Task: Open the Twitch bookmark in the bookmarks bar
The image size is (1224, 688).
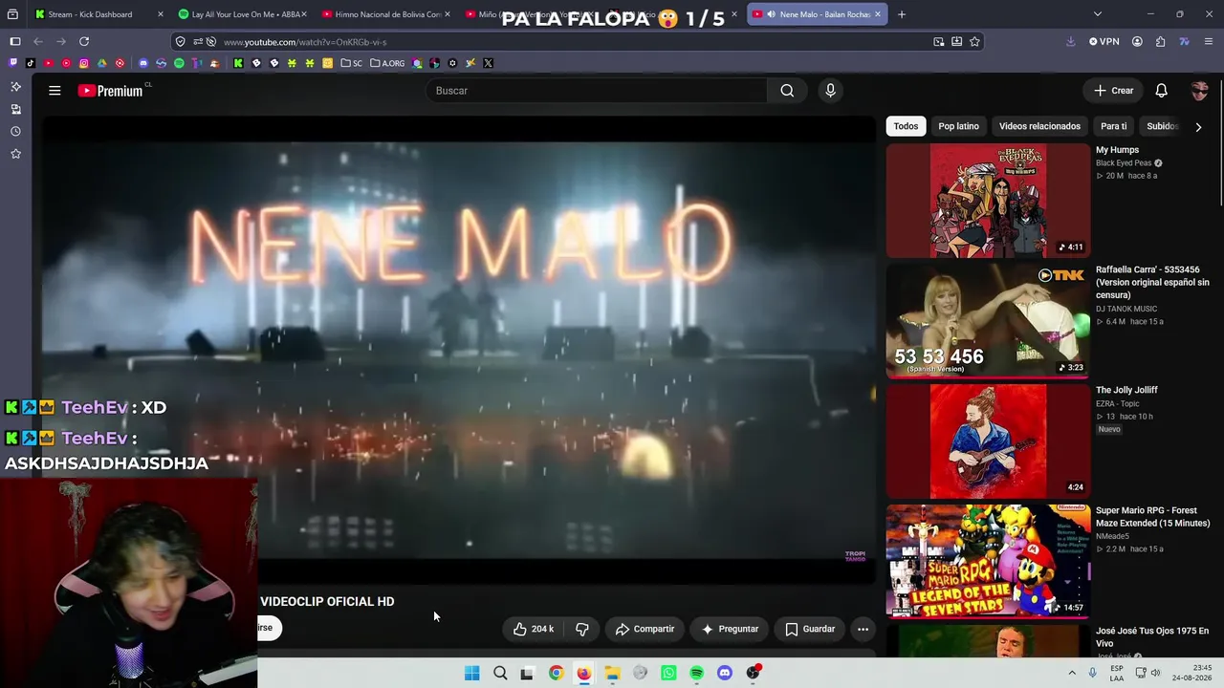Action: click(12, 63)
